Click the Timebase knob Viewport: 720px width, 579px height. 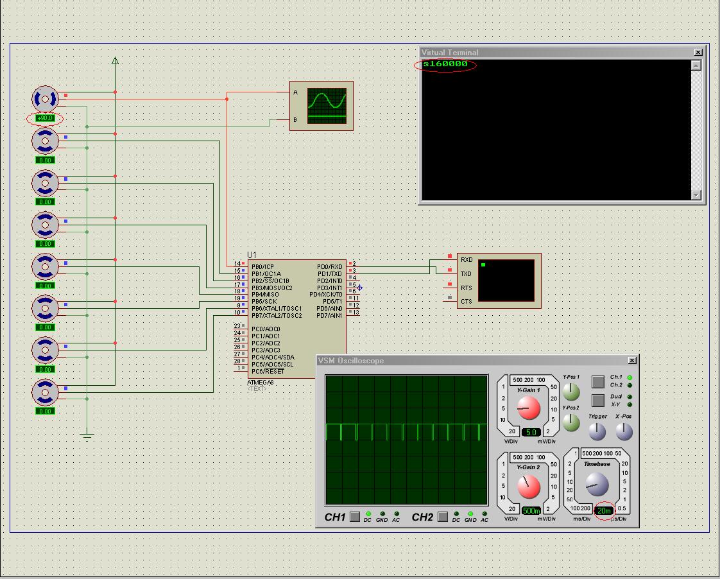(596, 484)
